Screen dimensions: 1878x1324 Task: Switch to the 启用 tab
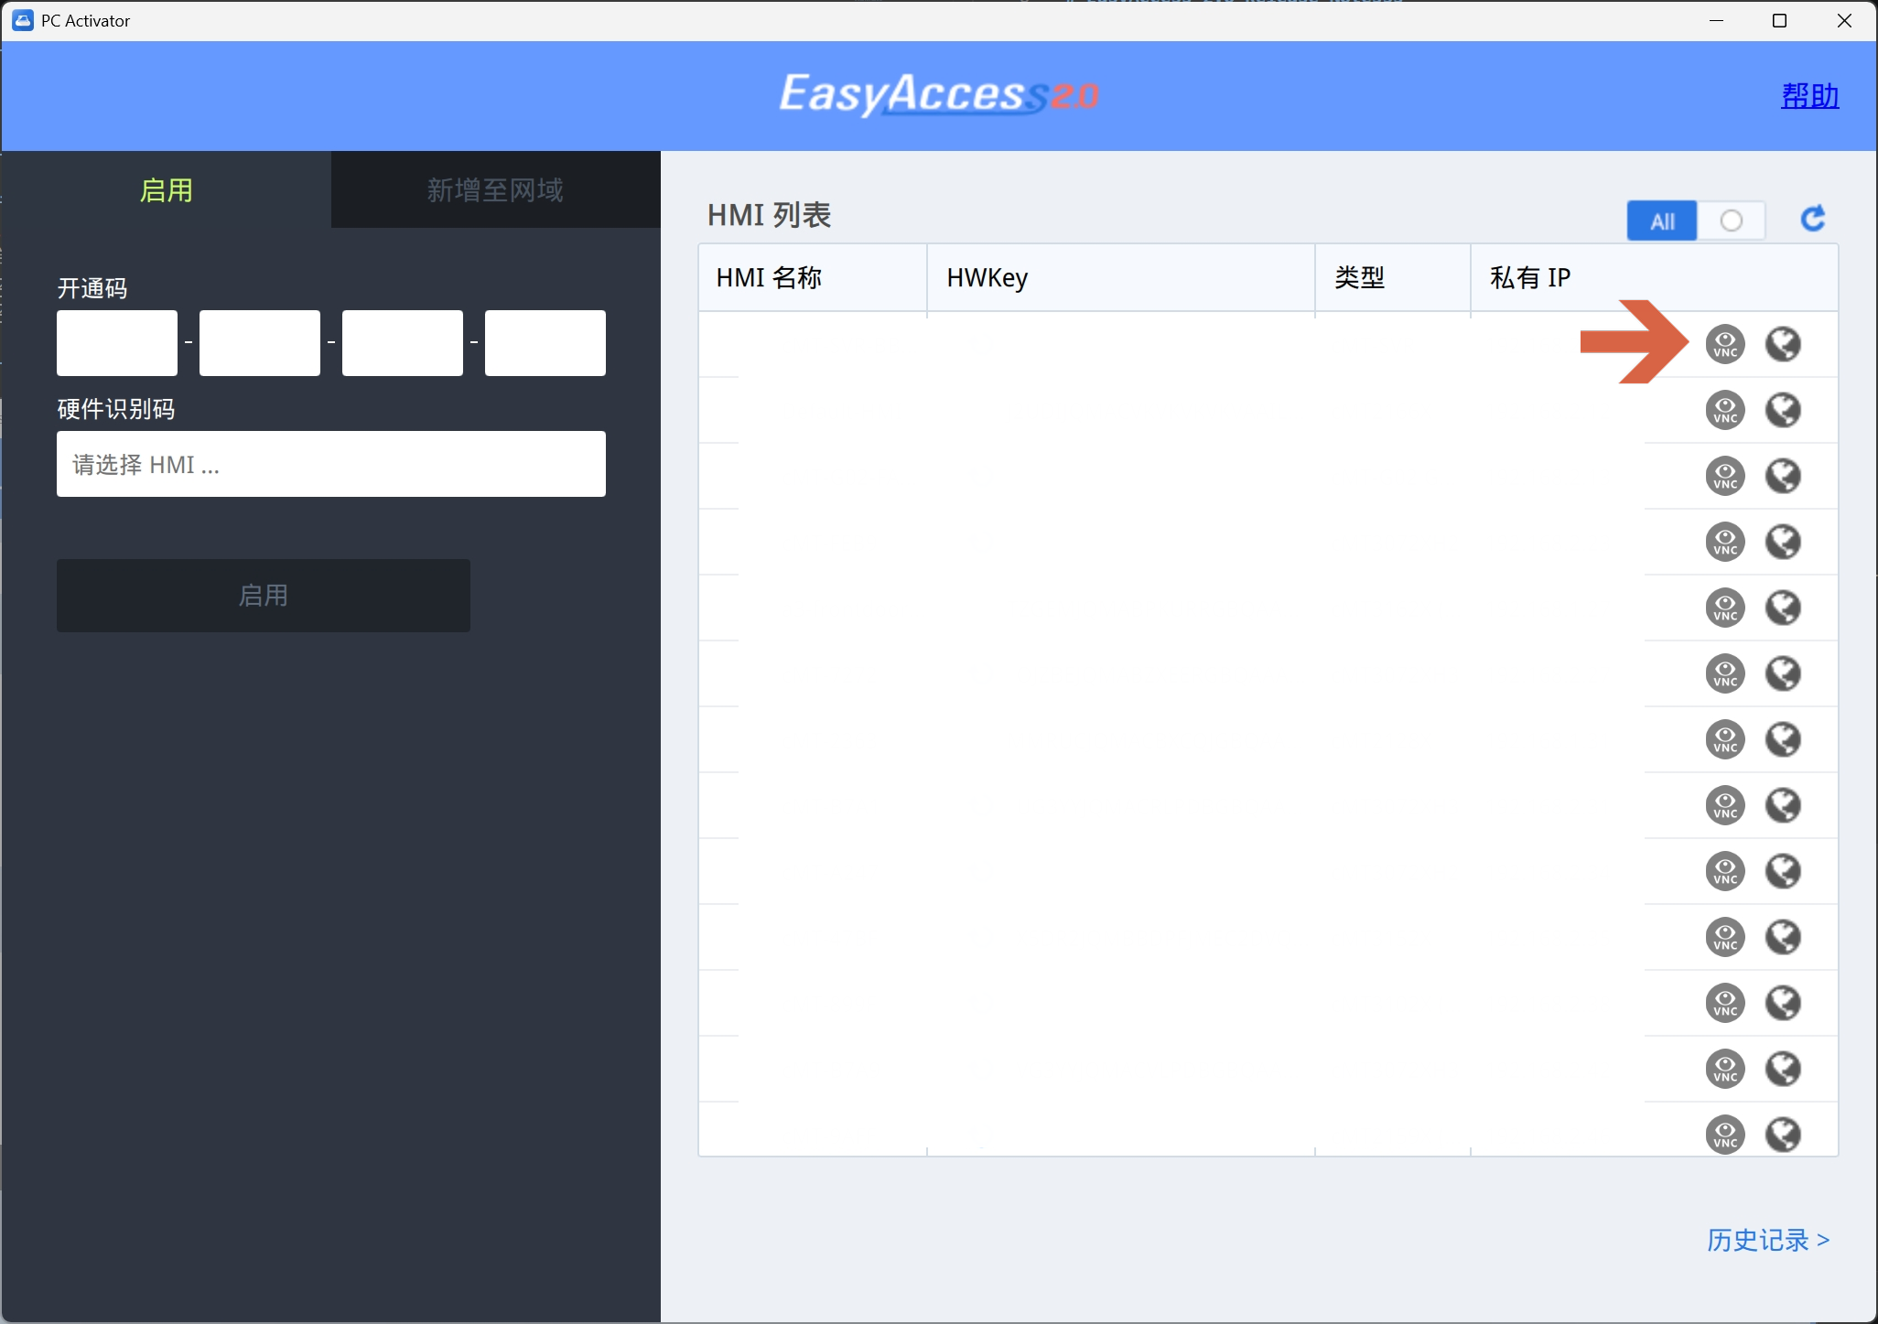167,189
